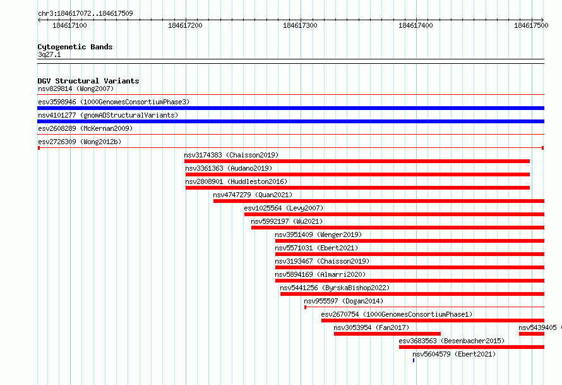Click nsv2808901 (Huddleston2016) variant label
Image resolution: width=562 pixels, height=385 pixels.
(236, 181)
